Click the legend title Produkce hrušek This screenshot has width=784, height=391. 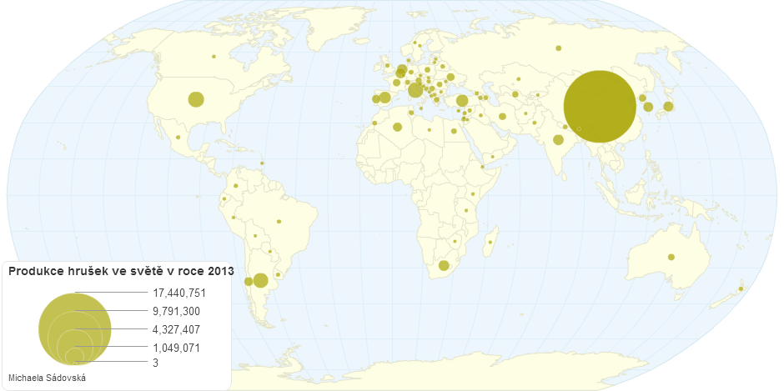(120, 271)
